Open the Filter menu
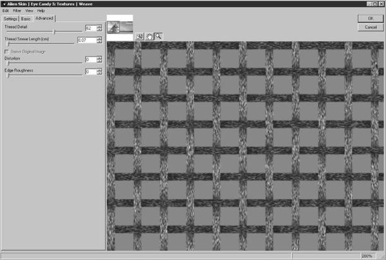Screen dimensions: 386x260 [17, 11]
